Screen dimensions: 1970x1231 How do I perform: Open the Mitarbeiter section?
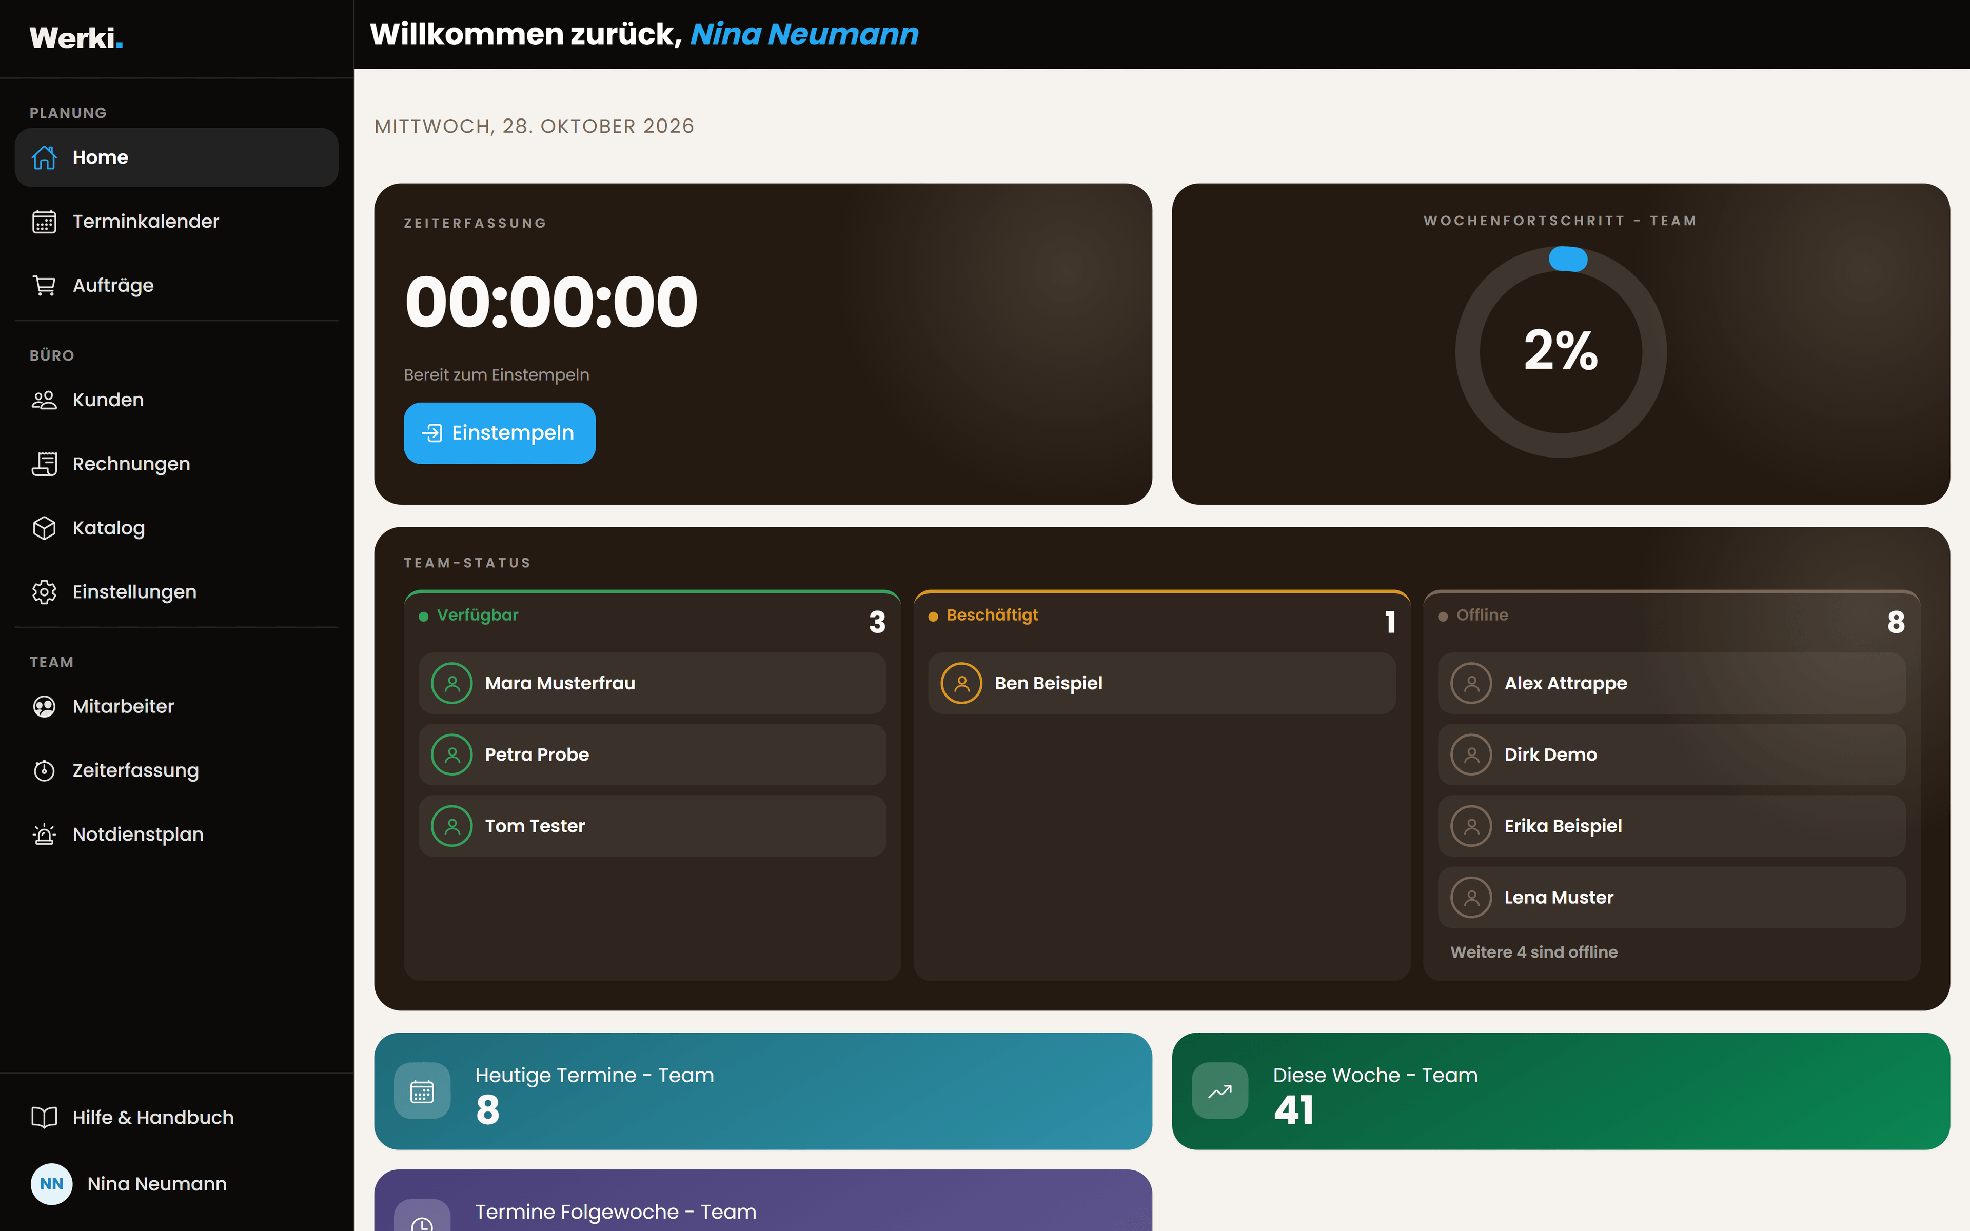(176, 707)
